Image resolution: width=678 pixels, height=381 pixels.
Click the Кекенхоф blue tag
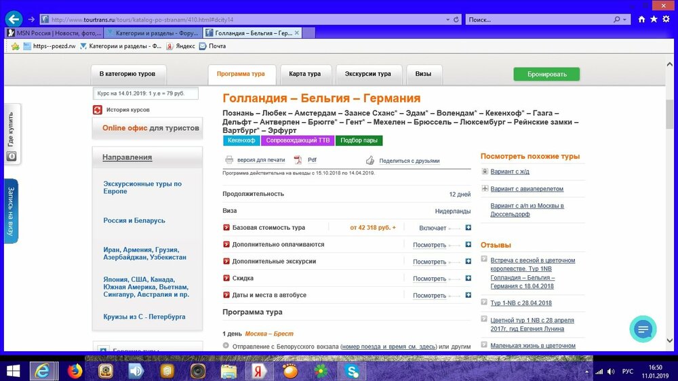pyautogui.click(x=241, y=141)
